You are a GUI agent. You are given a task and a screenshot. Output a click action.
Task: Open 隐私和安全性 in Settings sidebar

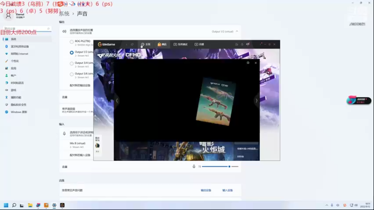27,105
